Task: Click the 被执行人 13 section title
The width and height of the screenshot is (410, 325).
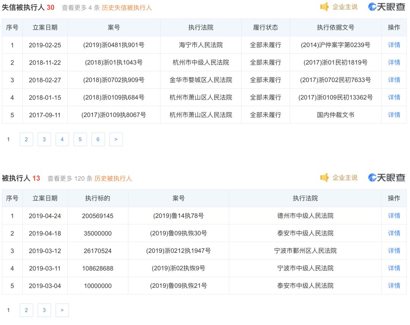Action: (x=21, y=178)
